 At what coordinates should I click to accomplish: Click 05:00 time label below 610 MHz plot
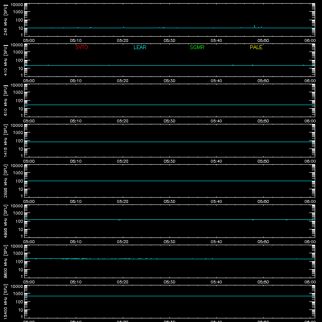click(29, 121)
